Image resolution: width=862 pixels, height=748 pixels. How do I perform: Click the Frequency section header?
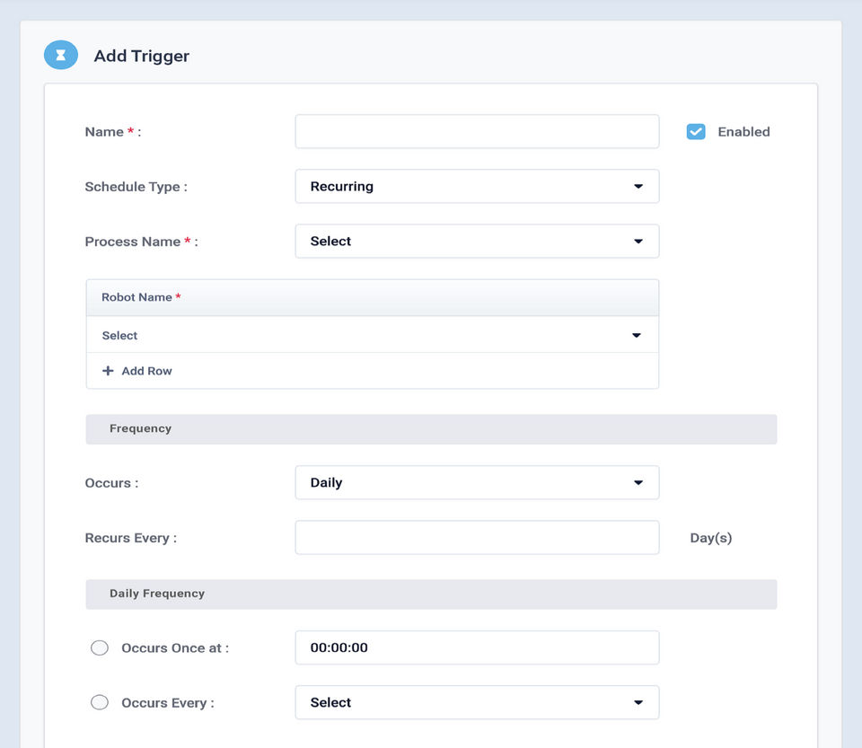coord(431,429)
